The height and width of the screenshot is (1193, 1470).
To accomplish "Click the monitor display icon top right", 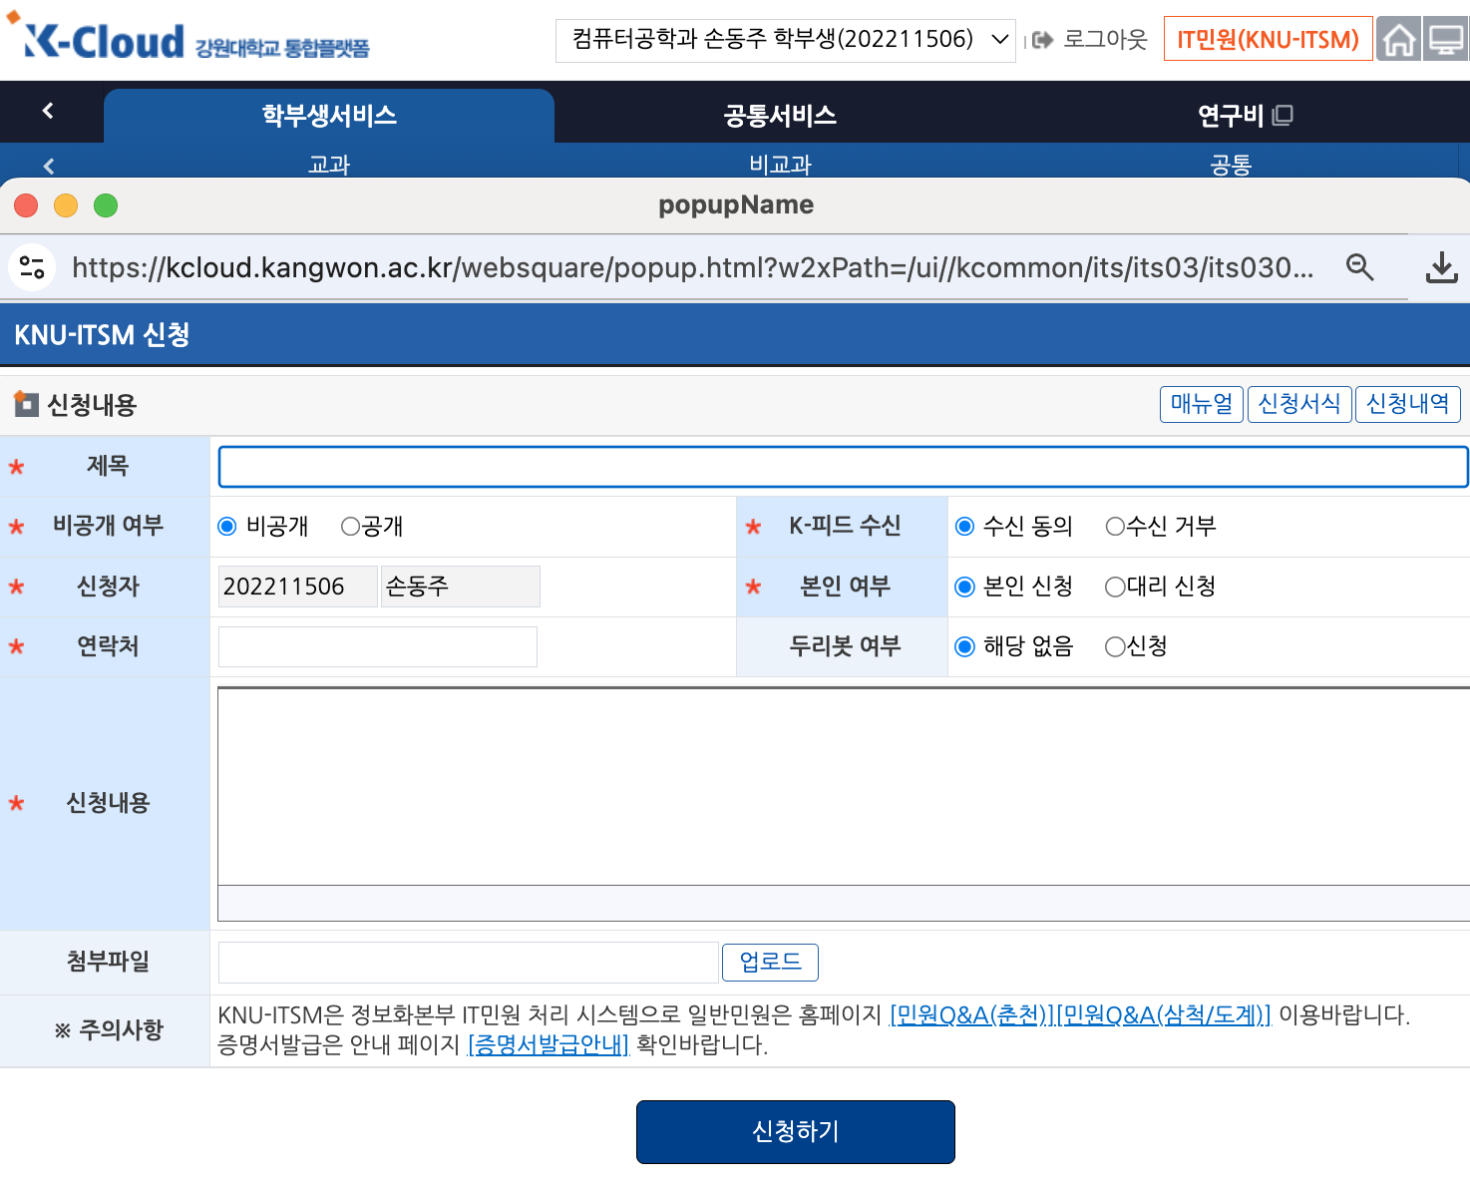I will tap(1447, 38).
